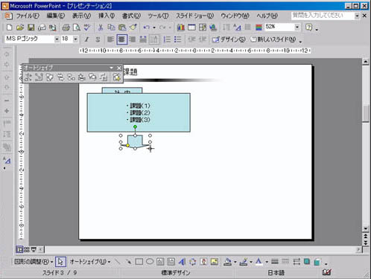Click the 新しいスライド button
371x279 pixels.
tap(273, 39)
